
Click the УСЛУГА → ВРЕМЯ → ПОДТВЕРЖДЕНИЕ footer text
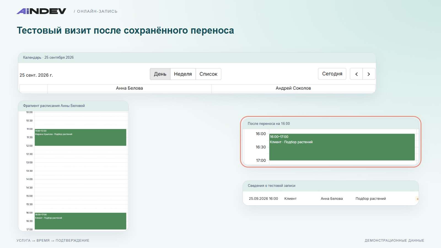click(x=53, y=241)
